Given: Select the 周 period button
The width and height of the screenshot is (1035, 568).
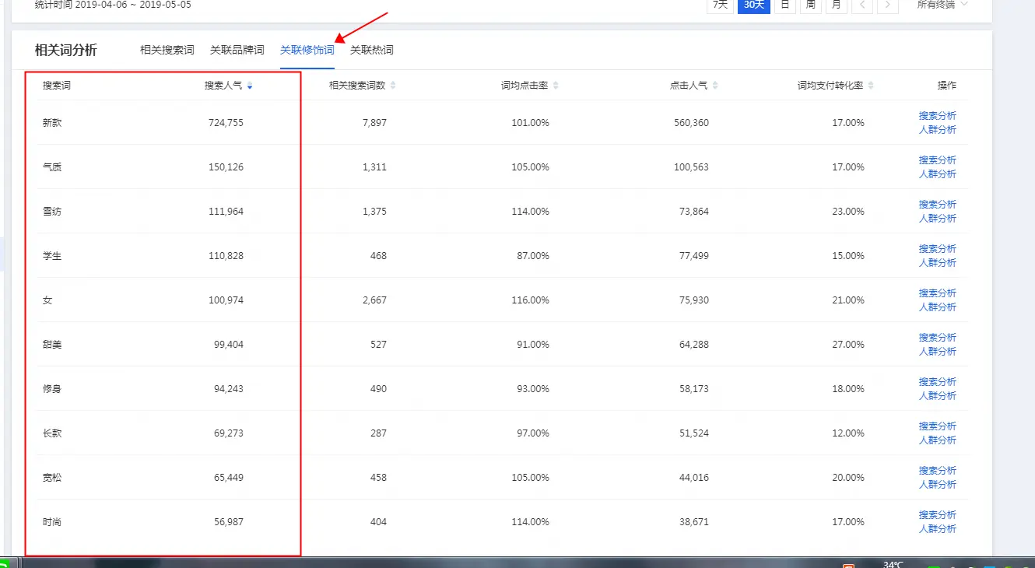Looking at the screenshot, I should [x=811, y=5].
